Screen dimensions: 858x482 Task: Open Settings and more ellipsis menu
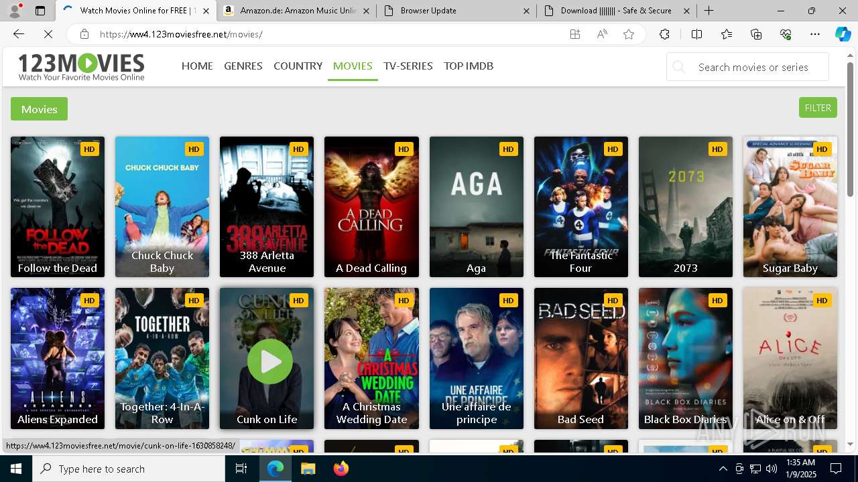[x=815, y=34]
